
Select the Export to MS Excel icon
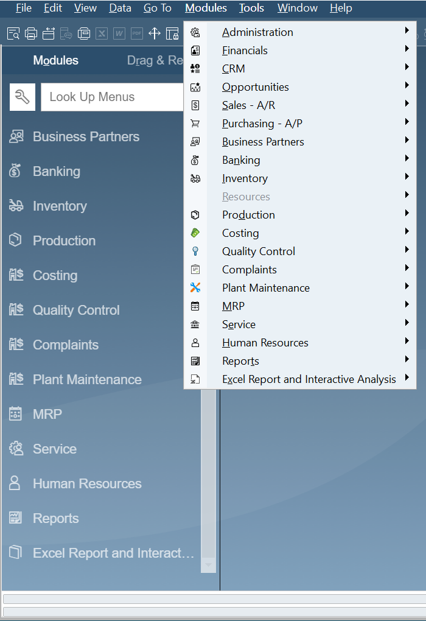[102, 34]
